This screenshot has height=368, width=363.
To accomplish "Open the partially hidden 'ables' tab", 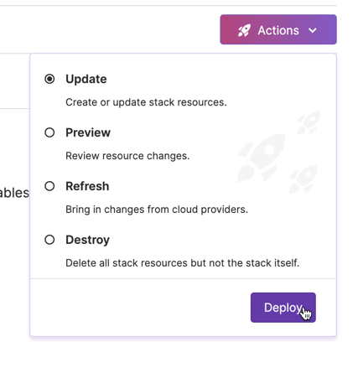I will [14, 193].
